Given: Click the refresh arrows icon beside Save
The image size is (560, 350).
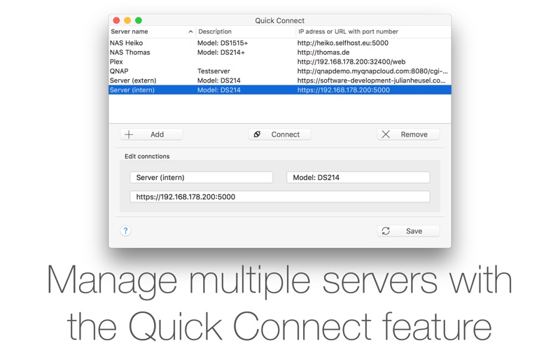Looking at the screenshot, I should (386, 231).
